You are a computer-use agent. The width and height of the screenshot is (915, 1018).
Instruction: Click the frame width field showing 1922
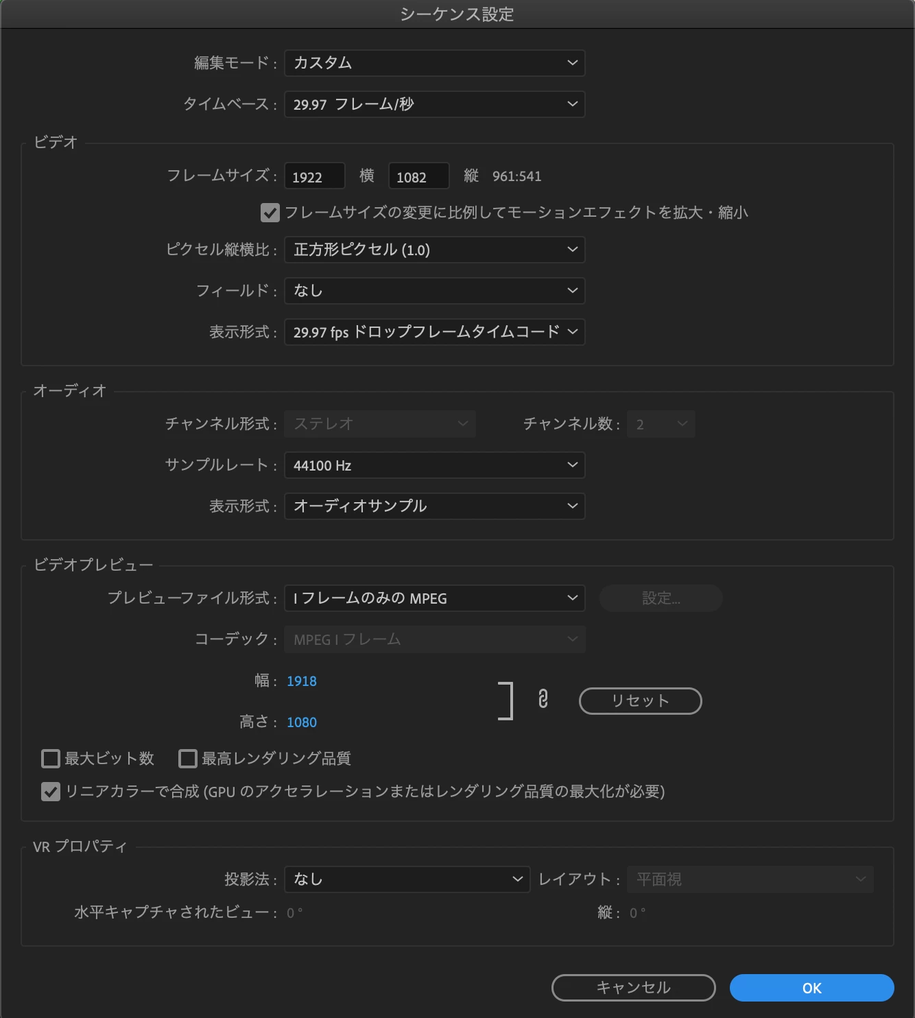pyautogui.click(x=315, y=176)
